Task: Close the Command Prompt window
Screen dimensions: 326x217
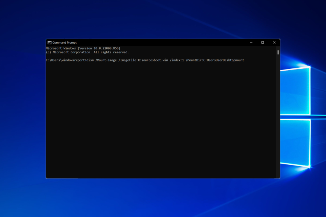Action: tap(274, 42)
